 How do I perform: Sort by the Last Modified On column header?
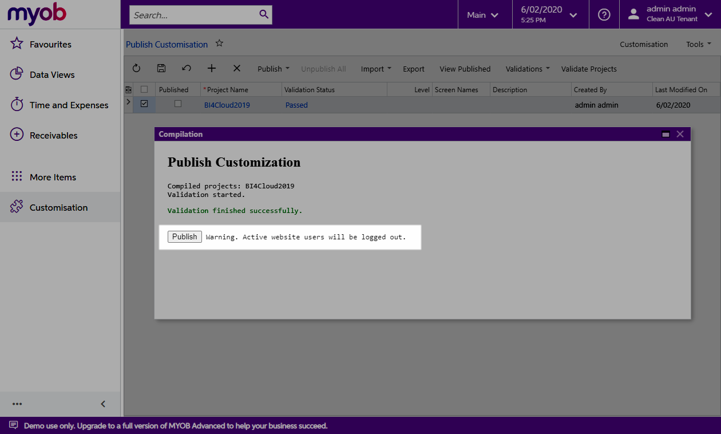[x=687, y=89]
